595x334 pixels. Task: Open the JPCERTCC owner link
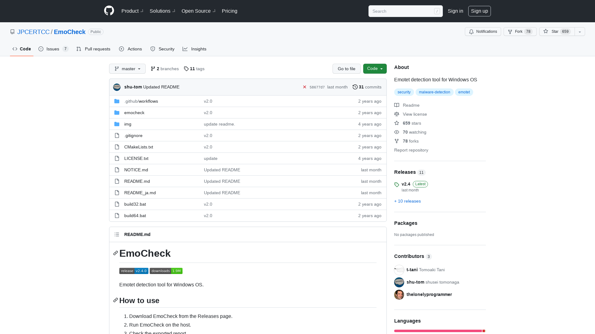pos(33,32)
